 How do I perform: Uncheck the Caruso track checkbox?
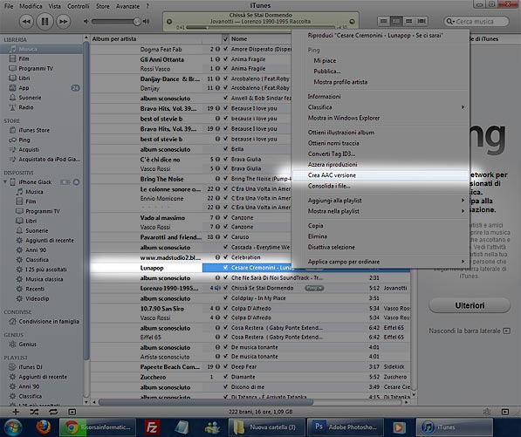(226, 237)
